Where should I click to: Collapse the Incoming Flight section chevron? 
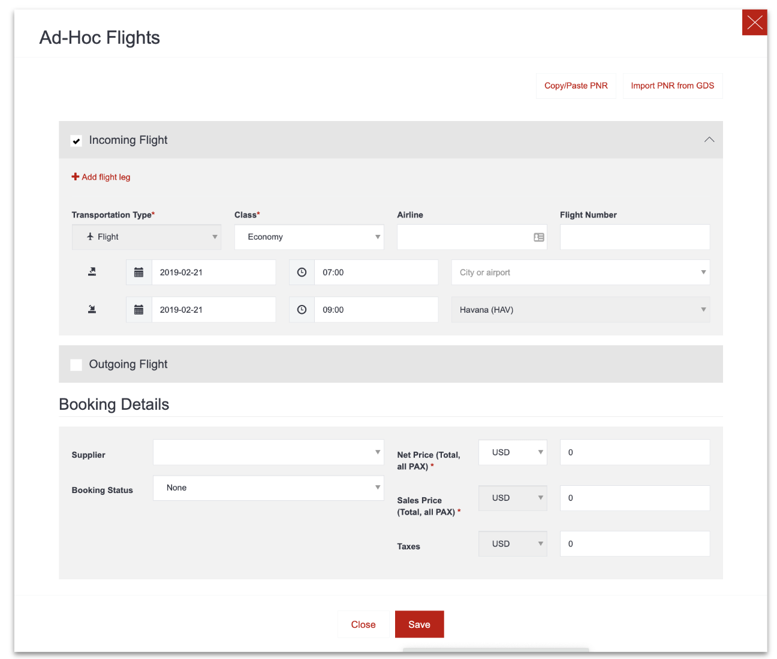(709, 140)
